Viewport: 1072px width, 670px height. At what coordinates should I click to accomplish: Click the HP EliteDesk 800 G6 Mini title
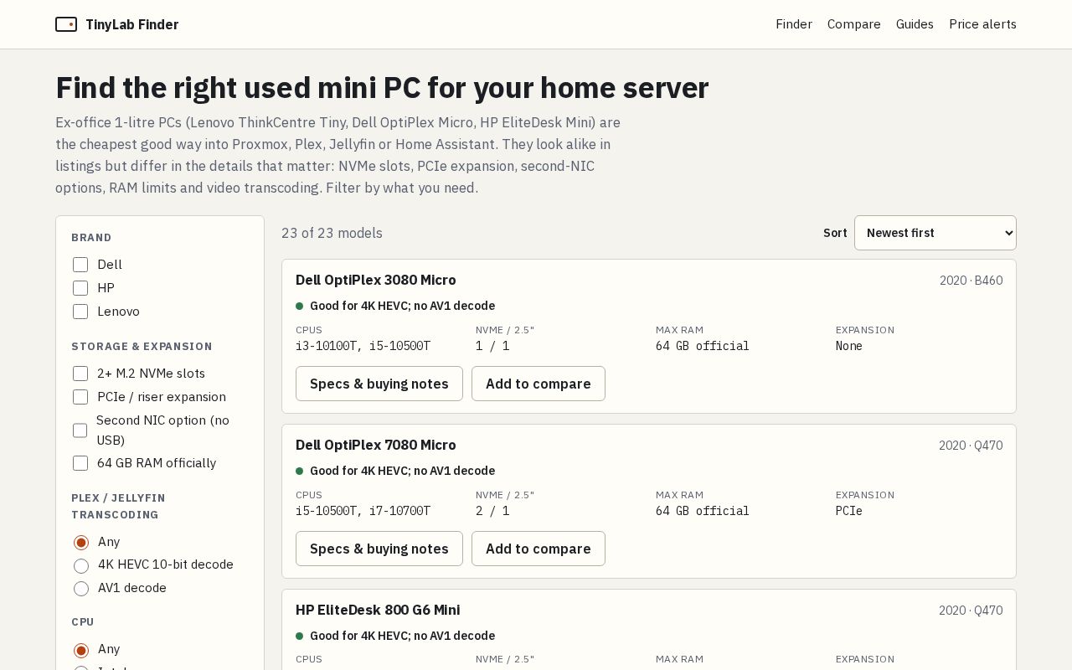[x=378, y=610]
